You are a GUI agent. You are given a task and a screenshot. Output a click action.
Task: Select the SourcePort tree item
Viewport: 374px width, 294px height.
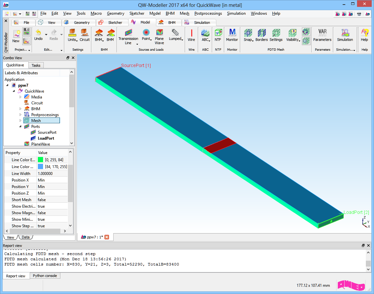(47, 132)
